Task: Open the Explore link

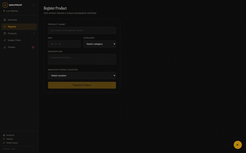Action: 9,139
